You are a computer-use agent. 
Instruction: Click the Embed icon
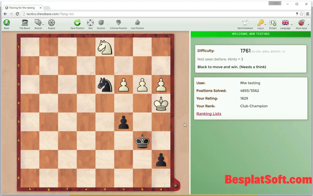click(273, 23)
